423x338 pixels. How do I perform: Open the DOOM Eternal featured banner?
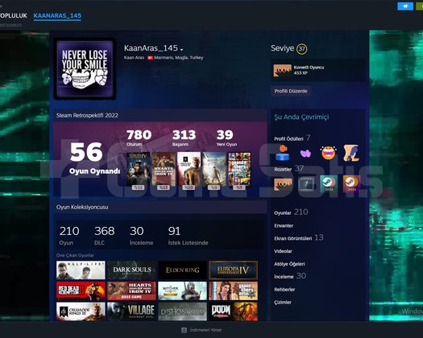pyautogui.click(x=234, y=311)
